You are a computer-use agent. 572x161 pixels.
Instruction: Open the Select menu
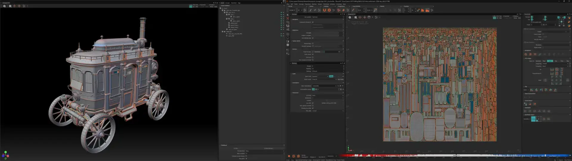coord(296,4)
